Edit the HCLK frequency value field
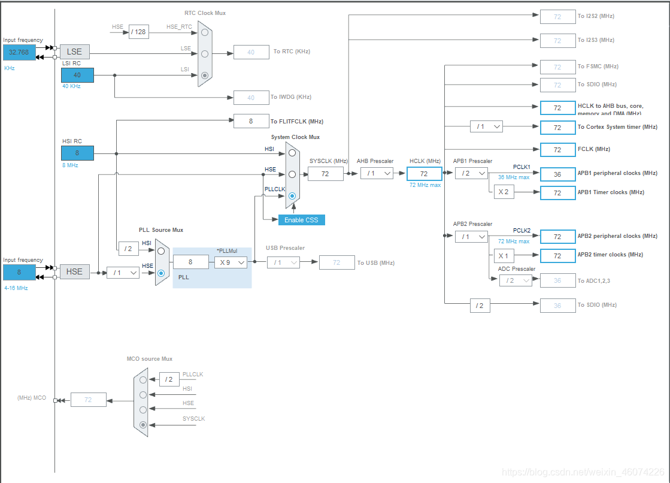 [424, 173]
